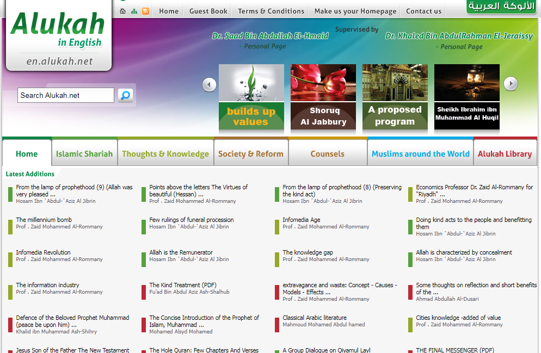Open the 'builds up values' thumbnail
This screenshot has height=353, width=541.
pos(251,97)
